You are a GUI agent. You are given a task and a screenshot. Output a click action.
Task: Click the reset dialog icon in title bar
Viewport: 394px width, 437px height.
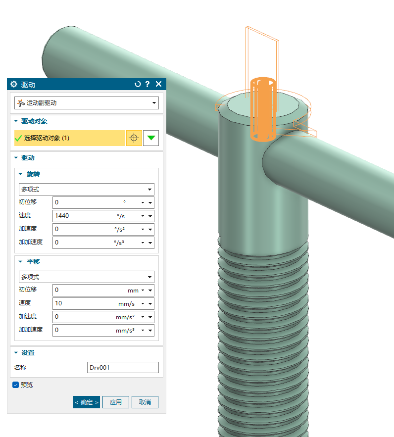[138, 84]
